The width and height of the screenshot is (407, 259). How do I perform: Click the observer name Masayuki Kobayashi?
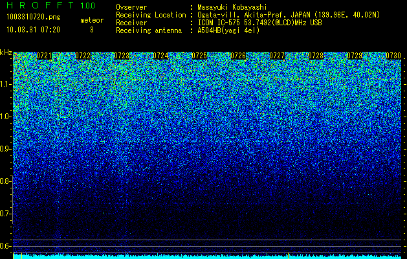tap(232, 7)
